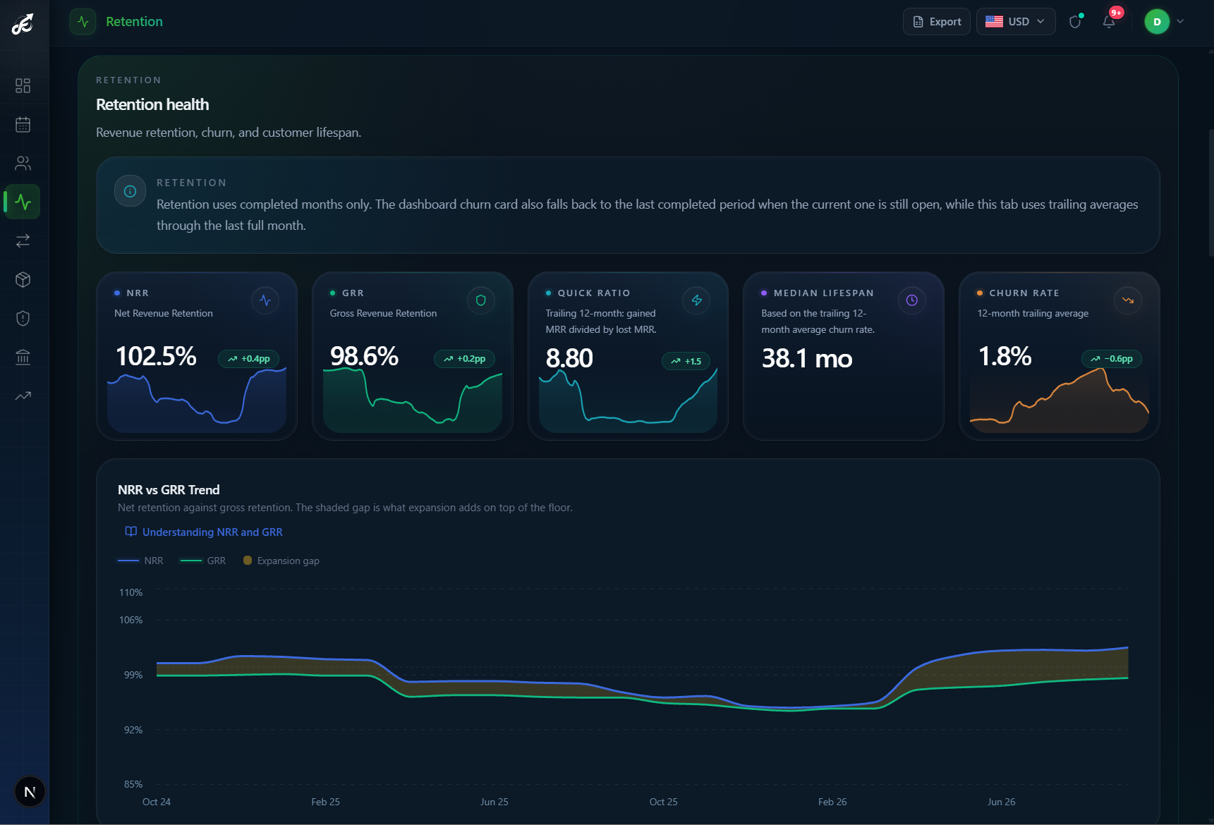The height and width of the screenshot is (825, 1214).
Task: Click the +1.5 badge on Quick Ratio card
Action: click(686, 361)
